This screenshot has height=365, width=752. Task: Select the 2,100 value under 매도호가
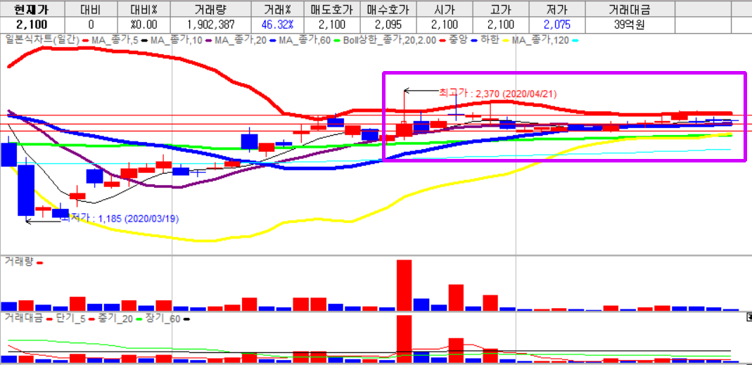pyautogui.click(x=331, y=25)
